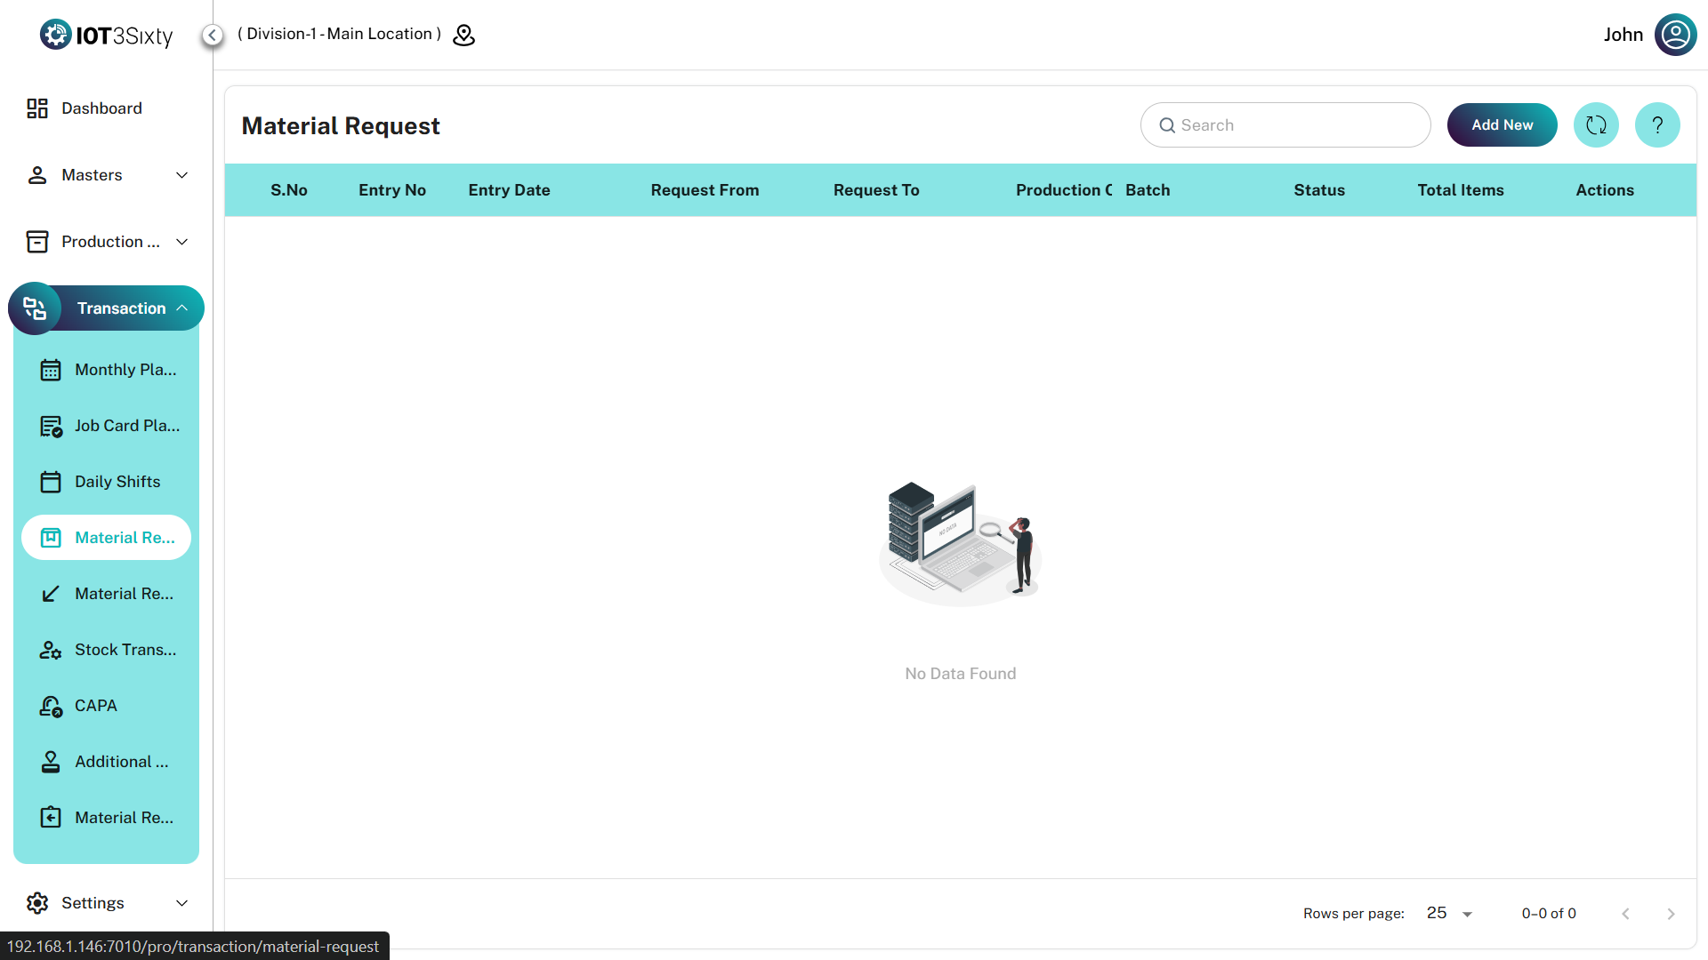Click the Entry Date column header

click(509, 190)
